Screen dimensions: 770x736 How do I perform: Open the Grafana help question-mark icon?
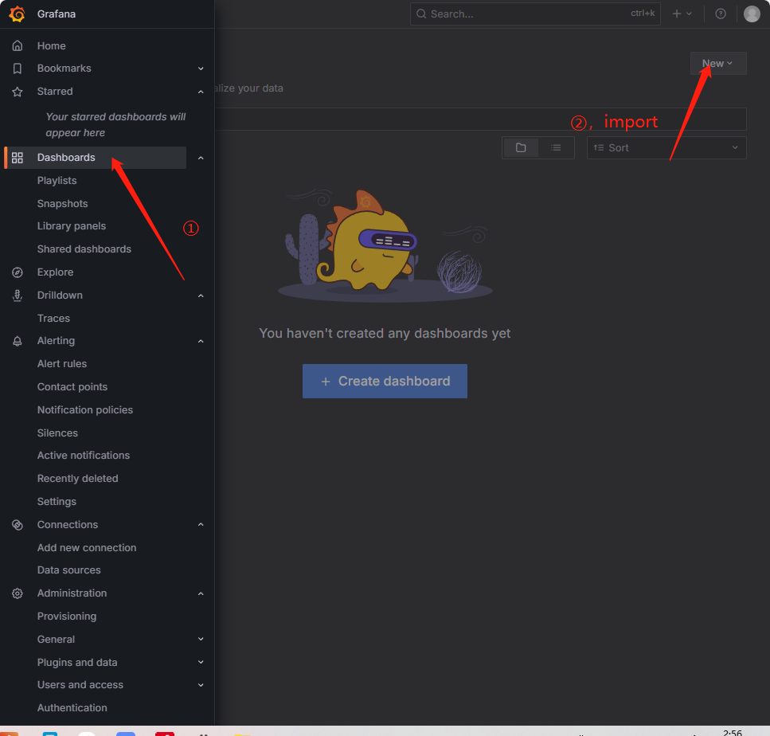tap(721, 14)
